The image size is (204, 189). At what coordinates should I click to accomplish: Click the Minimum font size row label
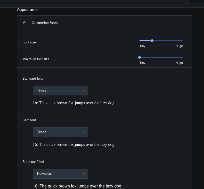[x=36, y=59]
